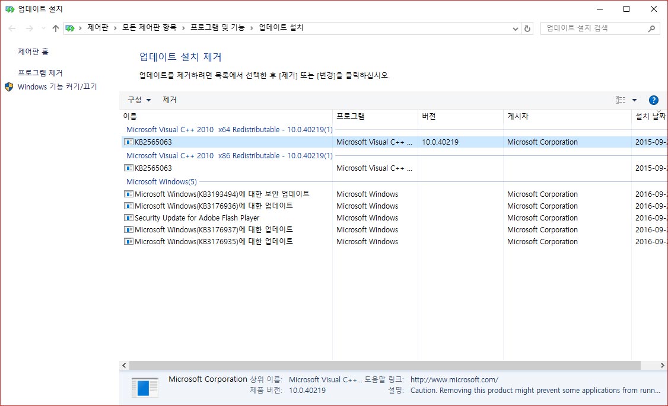The image size is (668, 406).
Task: Click the horizontal scrollbar thumb
Action: tap(384, 366)
